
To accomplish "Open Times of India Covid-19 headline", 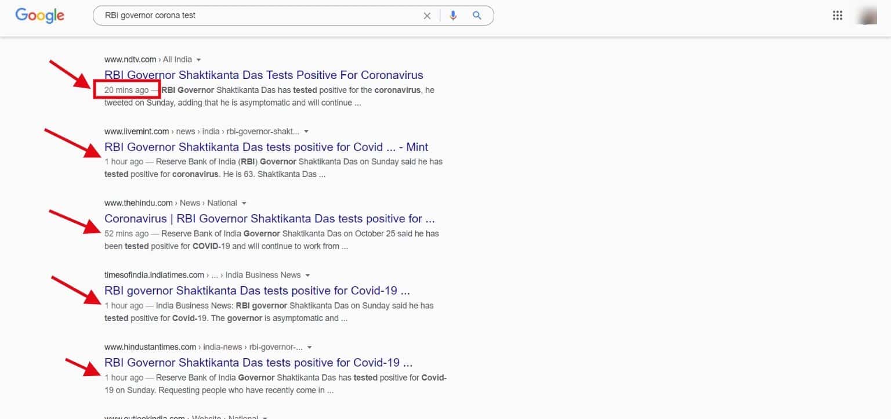I will tap(257, 291).
